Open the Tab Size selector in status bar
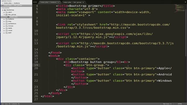This screenshot has height=105, width=187. point(167,104)
